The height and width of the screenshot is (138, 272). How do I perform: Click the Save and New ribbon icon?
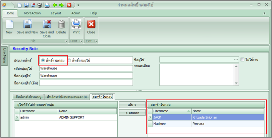click(28, 24)
